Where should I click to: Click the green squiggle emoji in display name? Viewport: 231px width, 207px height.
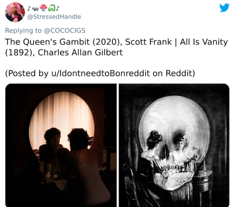tap(52, 8)
